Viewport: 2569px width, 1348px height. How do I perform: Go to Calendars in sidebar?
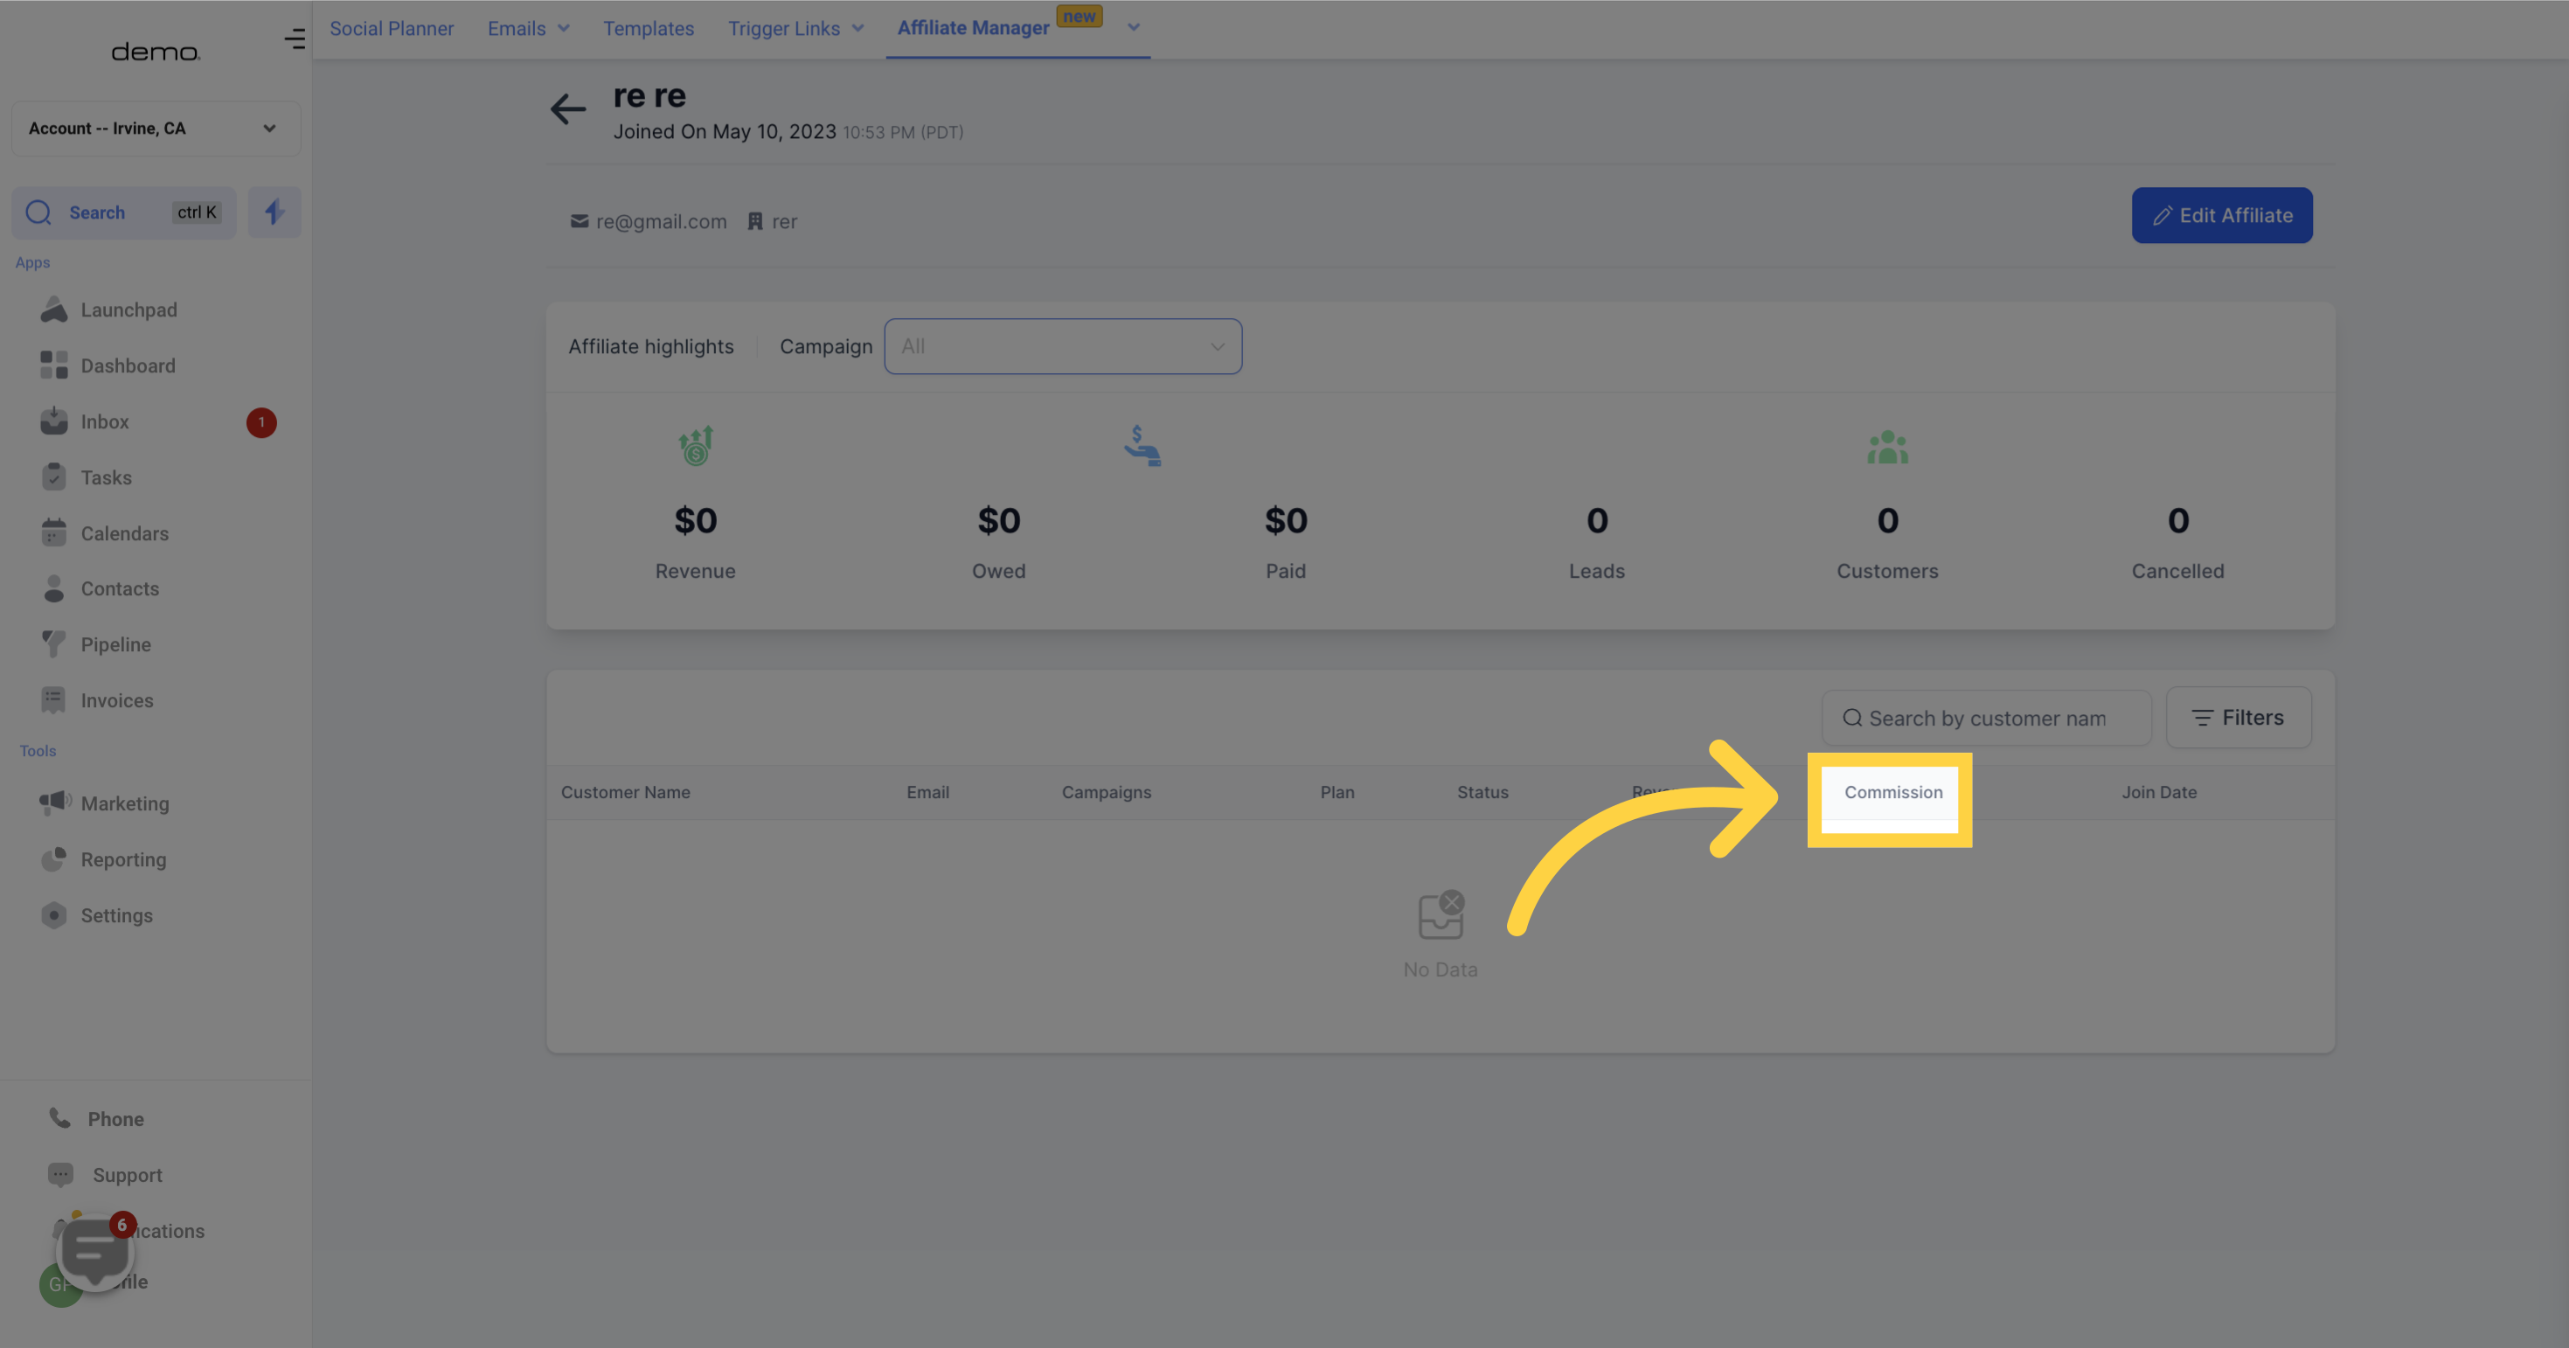coord(125,533)
